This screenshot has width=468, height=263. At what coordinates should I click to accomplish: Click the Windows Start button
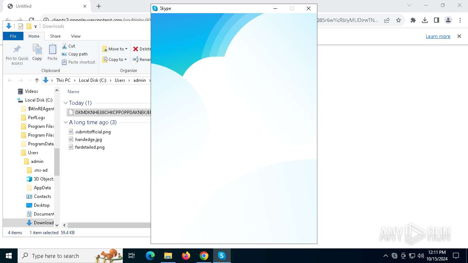coord(9,256)
